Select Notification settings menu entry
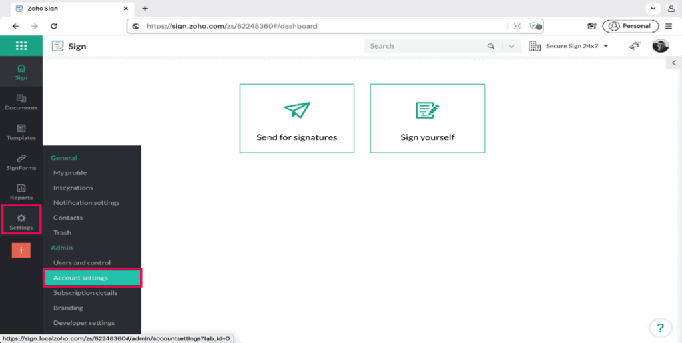This screenshot has width=682, height=343. tap(86, 203)
